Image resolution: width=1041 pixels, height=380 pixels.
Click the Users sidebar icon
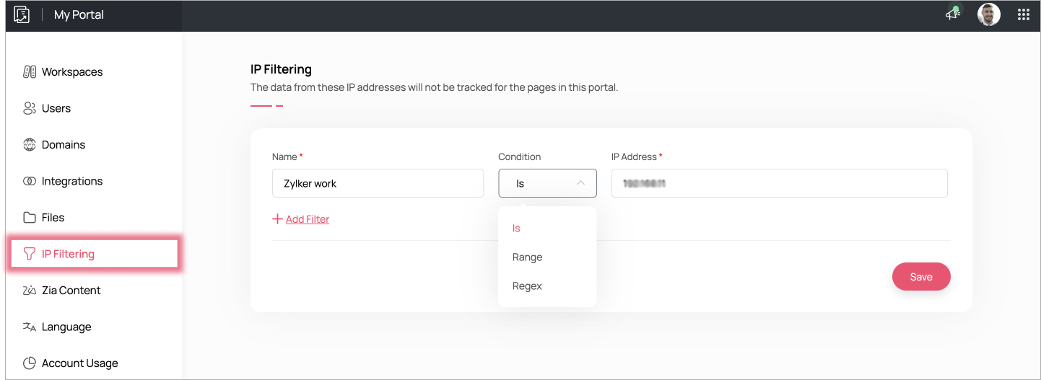coord(30,108)
